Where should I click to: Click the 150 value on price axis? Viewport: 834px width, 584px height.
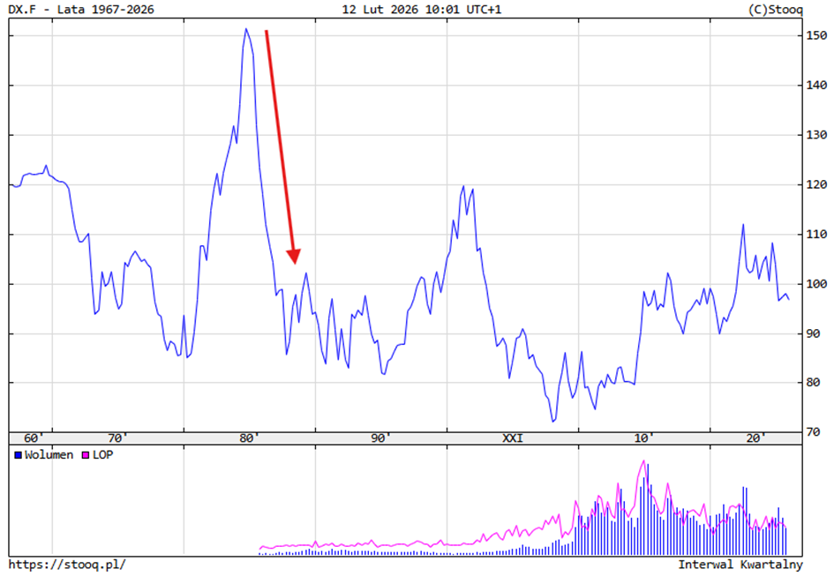[x=815, y=36]
